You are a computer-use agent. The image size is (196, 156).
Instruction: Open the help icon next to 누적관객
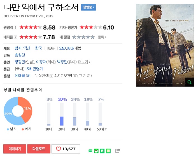(x=51, y=76)
